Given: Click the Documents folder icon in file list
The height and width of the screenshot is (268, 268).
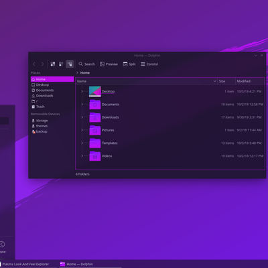Looking at the screenshot, I should [x=95, y=105].
